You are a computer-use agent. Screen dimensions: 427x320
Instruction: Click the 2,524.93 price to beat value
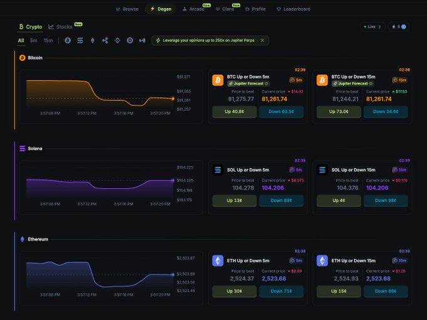click(x=346, y=279)
